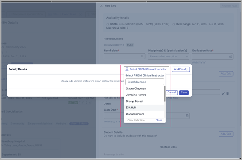Image resolution: width=242 pixels, height=160 pixels.
Task: Click the View 11 More badge
Action: (79, 124)
